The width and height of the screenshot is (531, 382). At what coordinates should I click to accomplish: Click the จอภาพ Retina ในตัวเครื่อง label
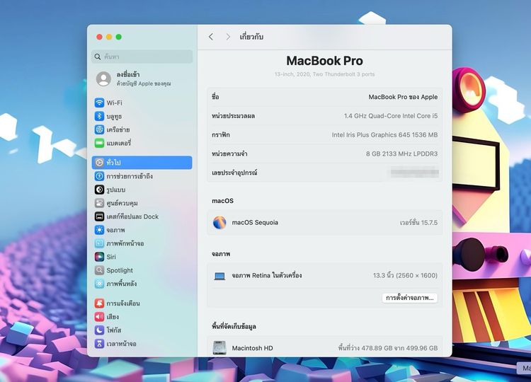click(x=267, y=275)
